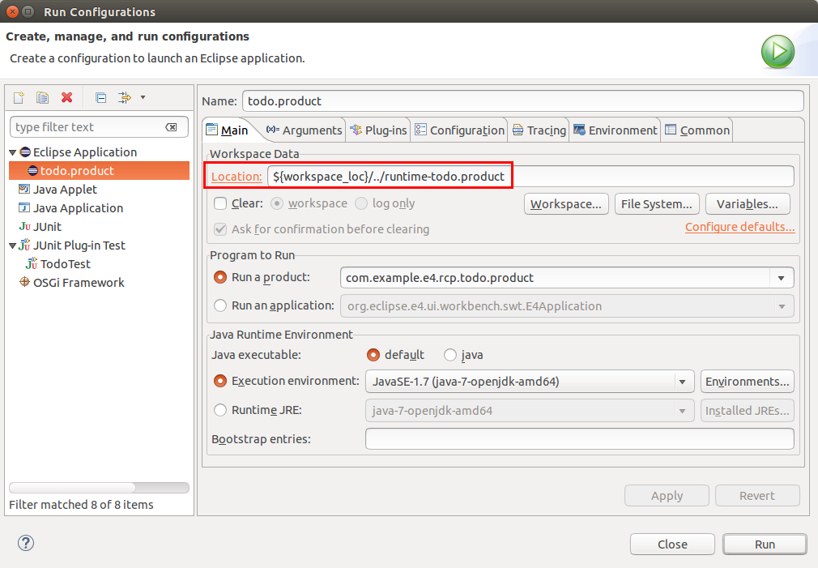Viewport: 818px width, 568px height.
Task: Duplicate the selected launch configuration
Action: click(42, 97)
